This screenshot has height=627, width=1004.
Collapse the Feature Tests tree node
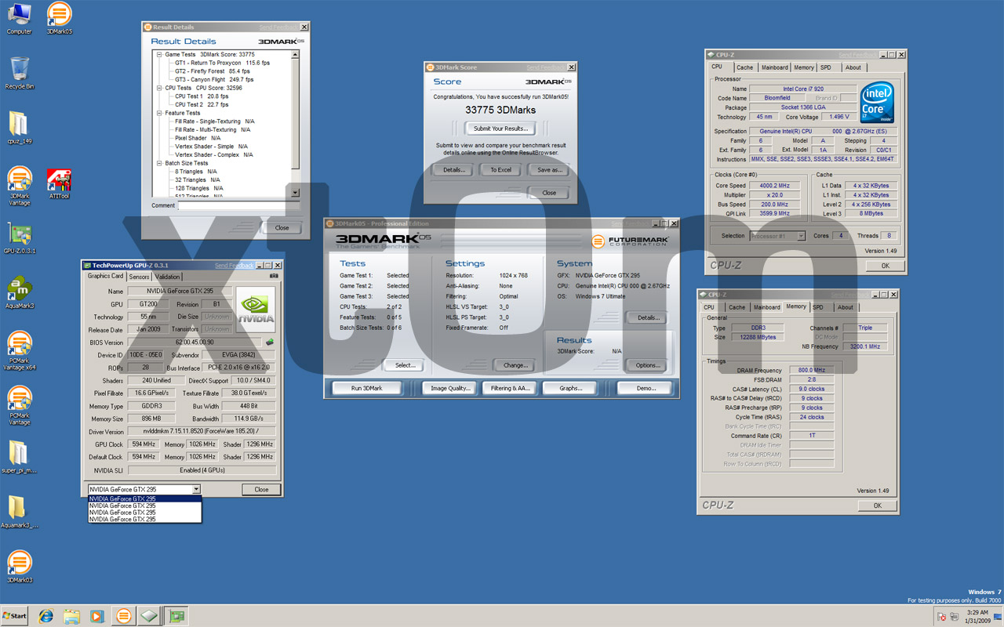159,113
